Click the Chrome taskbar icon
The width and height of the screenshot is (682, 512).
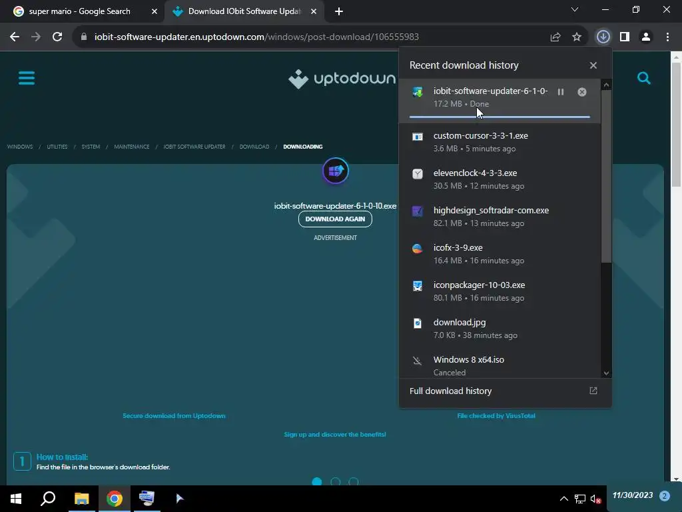click(115, 499)
